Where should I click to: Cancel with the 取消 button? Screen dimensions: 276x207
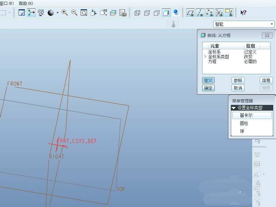pos(238,88)
